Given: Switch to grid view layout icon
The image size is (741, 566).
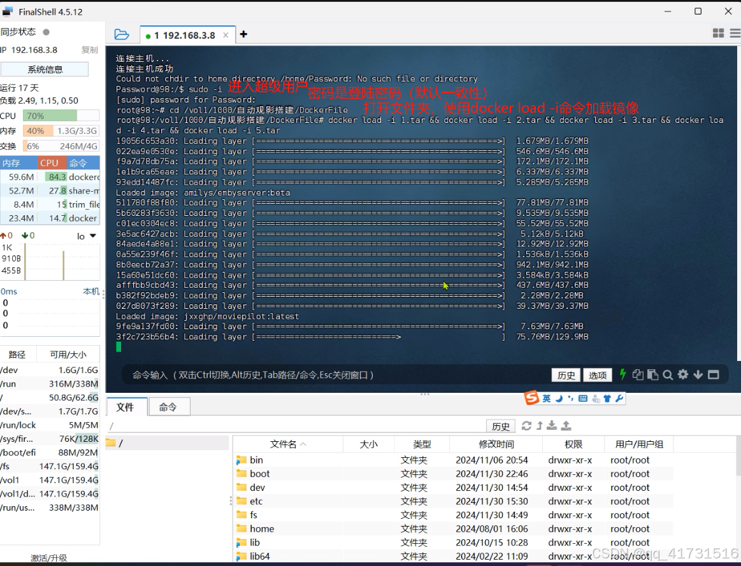Looking at the screenshot, I should click(718, 33).
